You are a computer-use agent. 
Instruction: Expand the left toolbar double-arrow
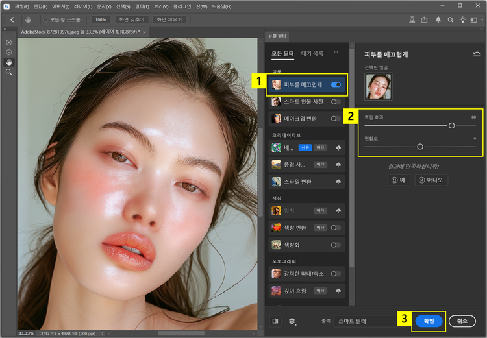click(5, 29)
